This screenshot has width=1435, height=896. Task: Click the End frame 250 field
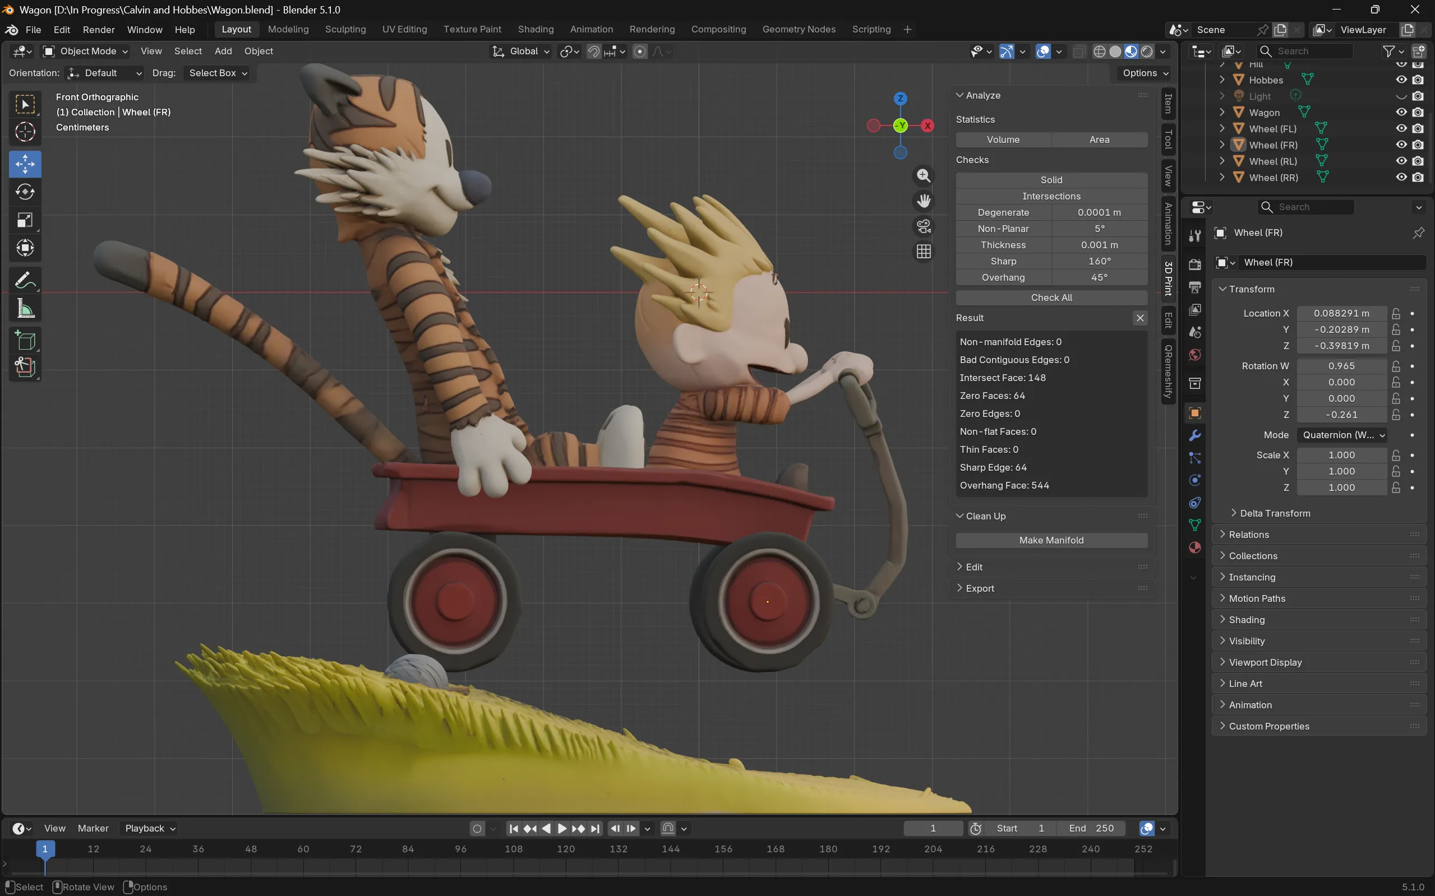pyautogui.click(x=1092, y=828)
